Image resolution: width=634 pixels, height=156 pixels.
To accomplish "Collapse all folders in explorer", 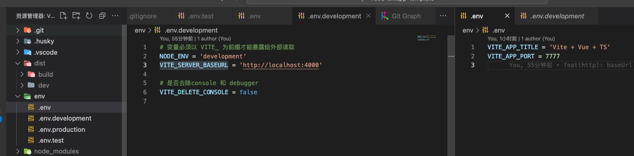I will (102, 16).
